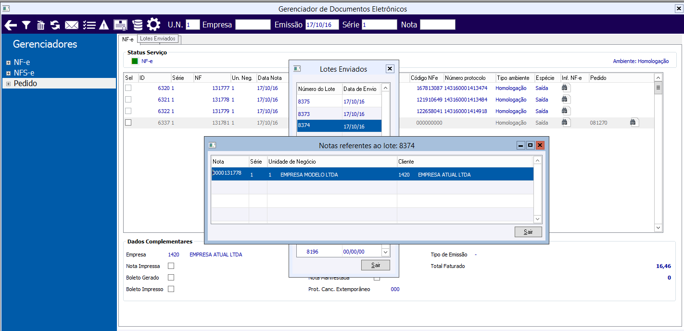Click the warning triangle icon
This screenshot has height=331, width=684.
click(104, 25)
